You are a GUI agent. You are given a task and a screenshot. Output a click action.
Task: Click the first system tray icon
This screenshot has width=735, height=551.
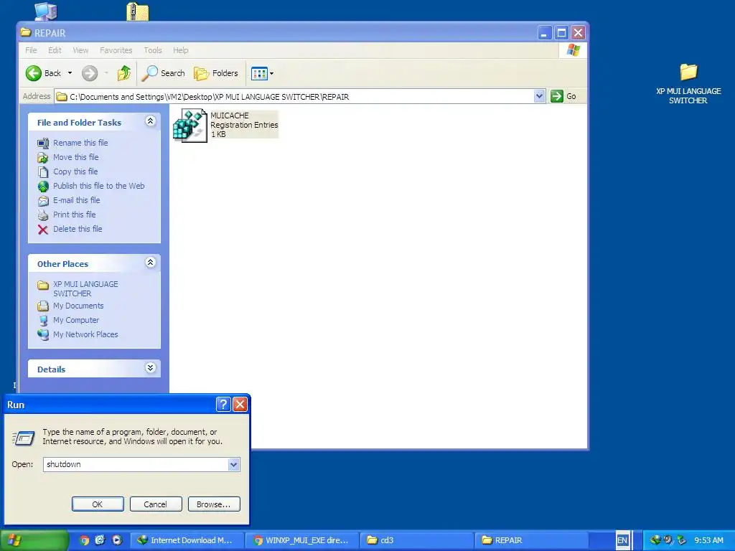[x=655, y=540]
